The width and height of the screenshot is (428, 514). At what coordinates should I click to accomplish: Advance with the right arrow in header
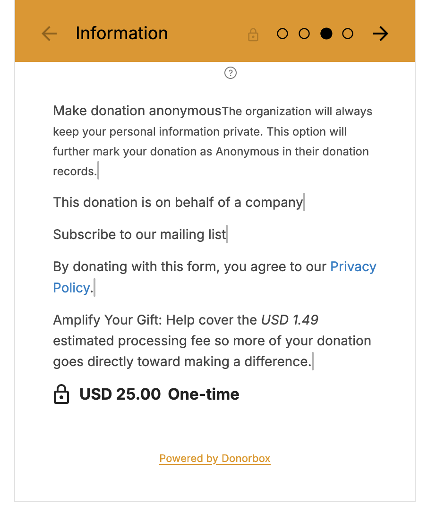tap(380, 34)
